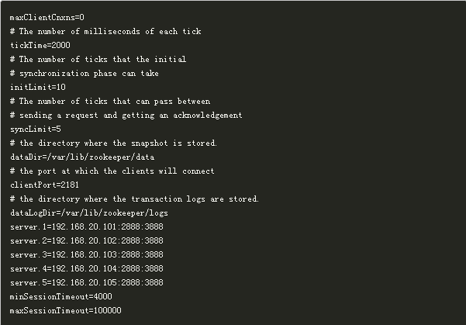Click the clientPort=2181 line

click(x=44, y=185)
